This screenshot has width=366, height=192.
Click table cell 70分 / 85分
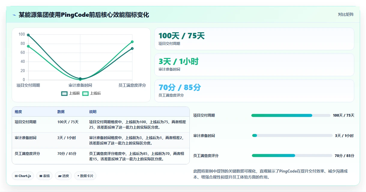[x=67, y=154]
